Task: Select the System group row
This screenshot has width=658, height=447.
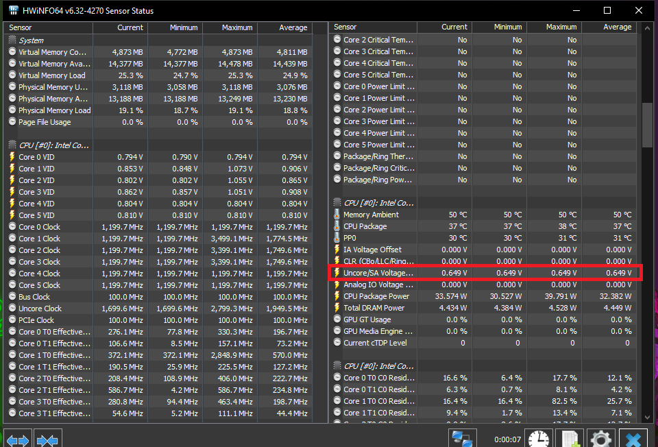Action: coord(158,40)
